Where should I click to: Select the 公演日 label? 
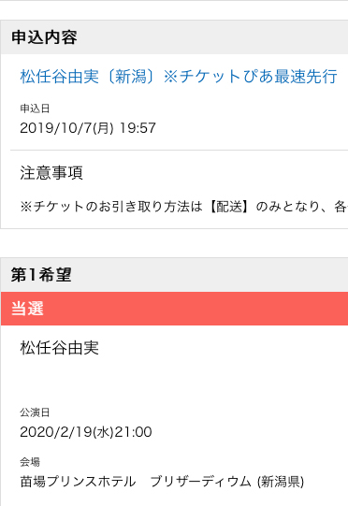point(35,412)
